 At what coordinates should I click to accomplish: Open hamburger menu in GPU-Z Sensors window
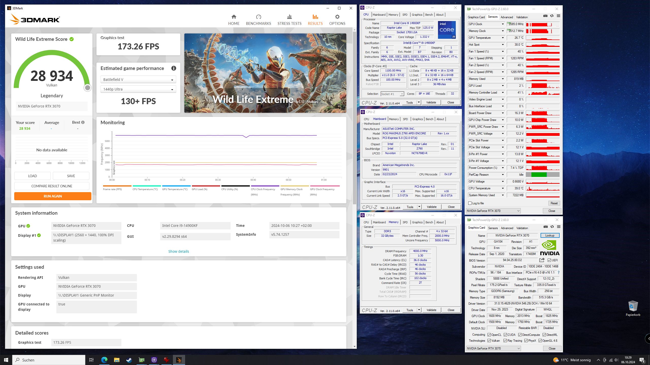coord(558,16)
